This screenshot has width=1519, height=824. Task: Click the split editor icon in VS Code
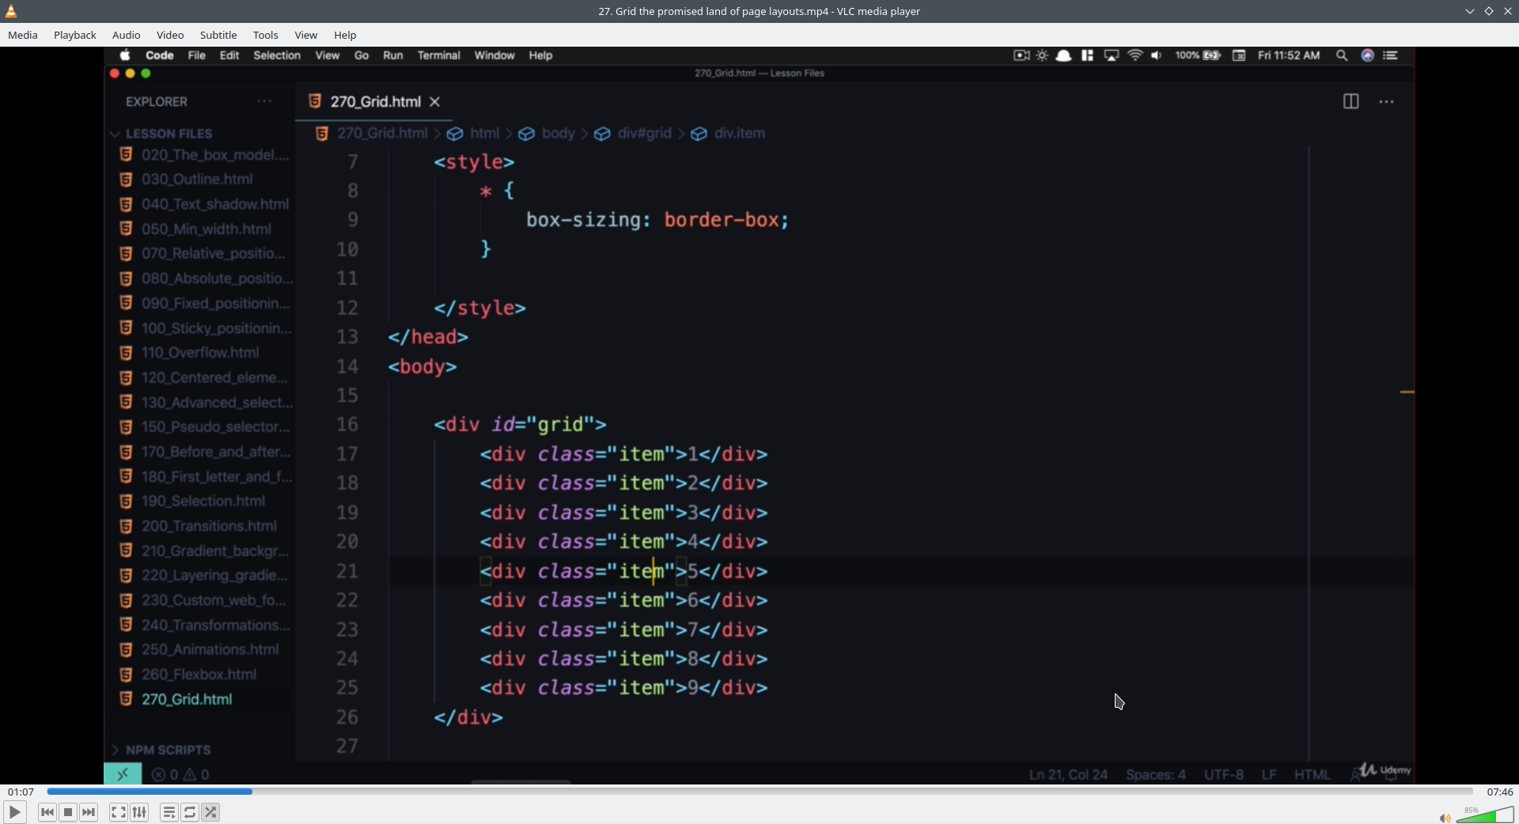[x=1350, y=101]
